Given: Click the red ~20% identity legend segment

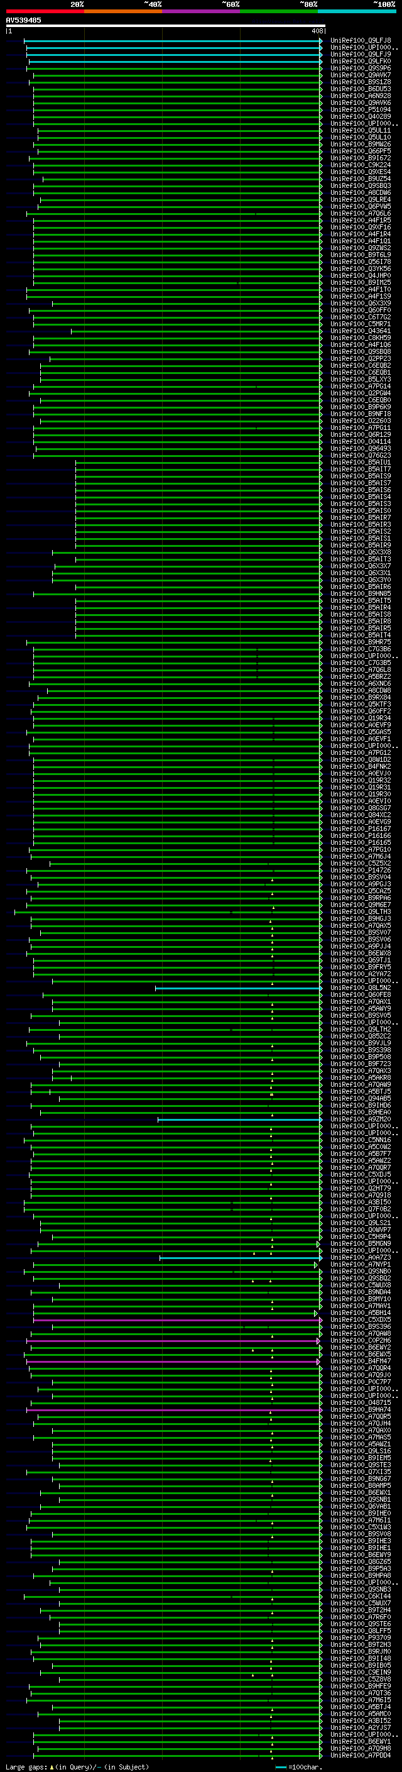Looking at the screenshot, I should [45, 11].
